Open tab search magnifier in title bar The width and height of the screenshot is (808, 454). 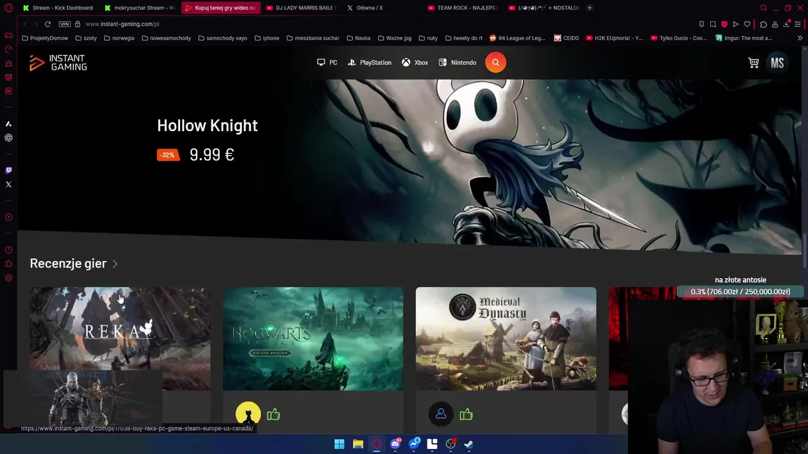(763, 8)
